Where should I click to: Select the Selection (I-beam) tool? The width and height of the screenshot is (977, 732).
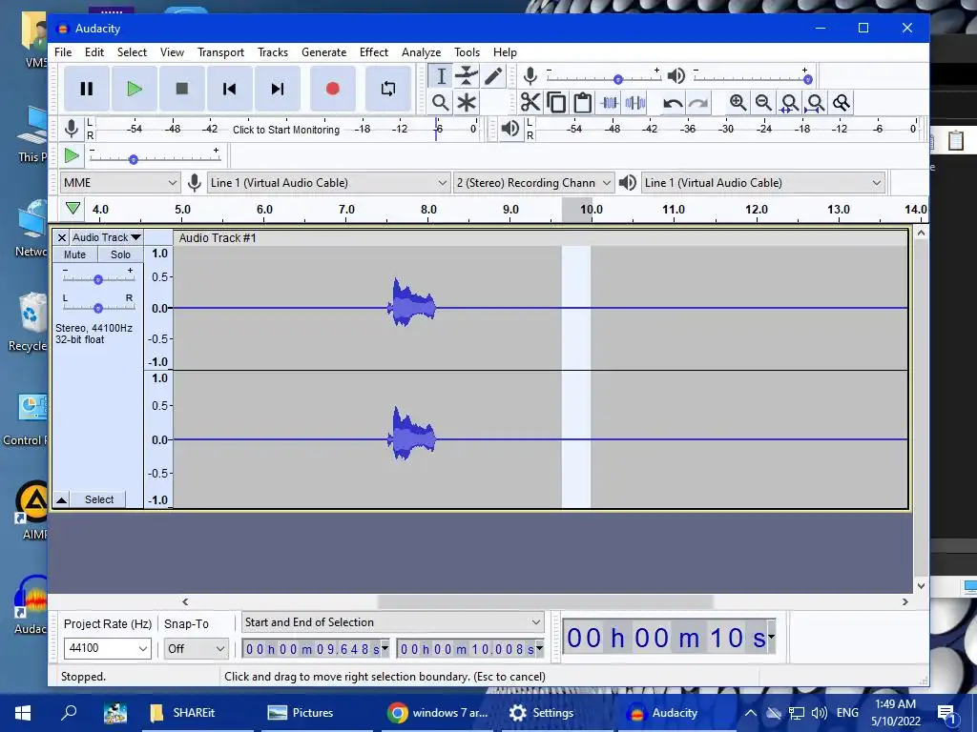[x=441, y=76]
